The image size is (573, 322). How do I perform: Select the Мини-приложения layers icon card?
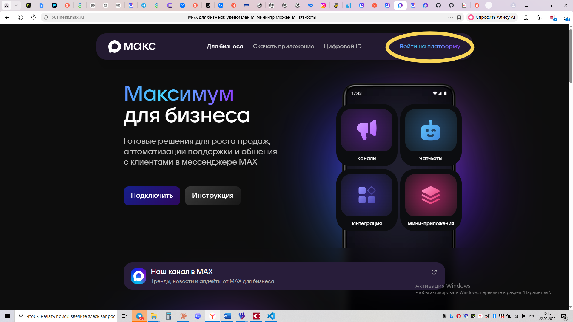[431, 200]
